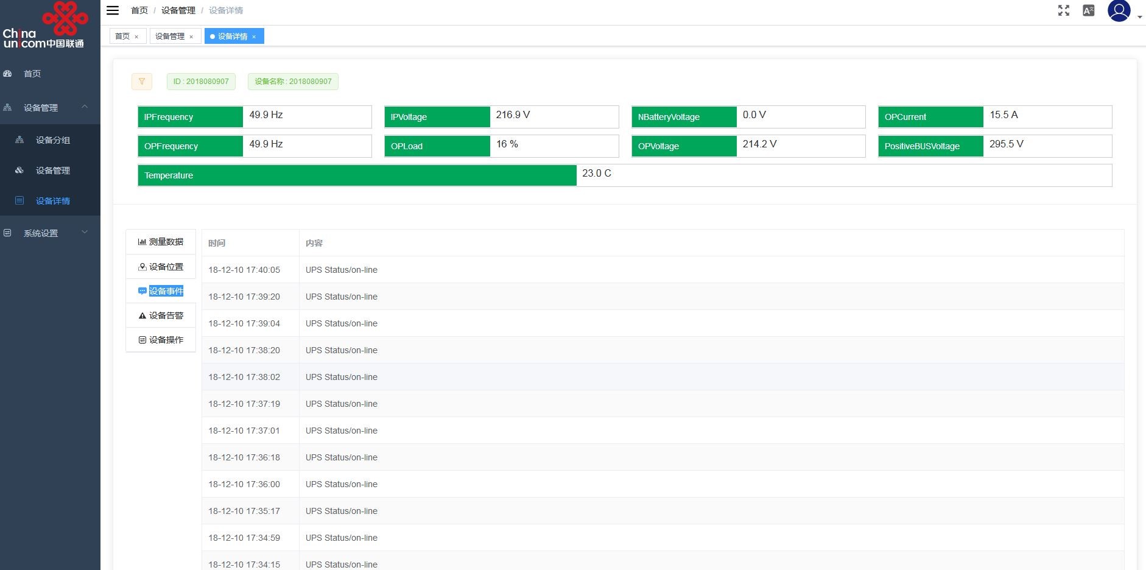1146x570 pixels.
Task: Toggle fullscreen mode icon in header
Action: tap(1064, 10)
